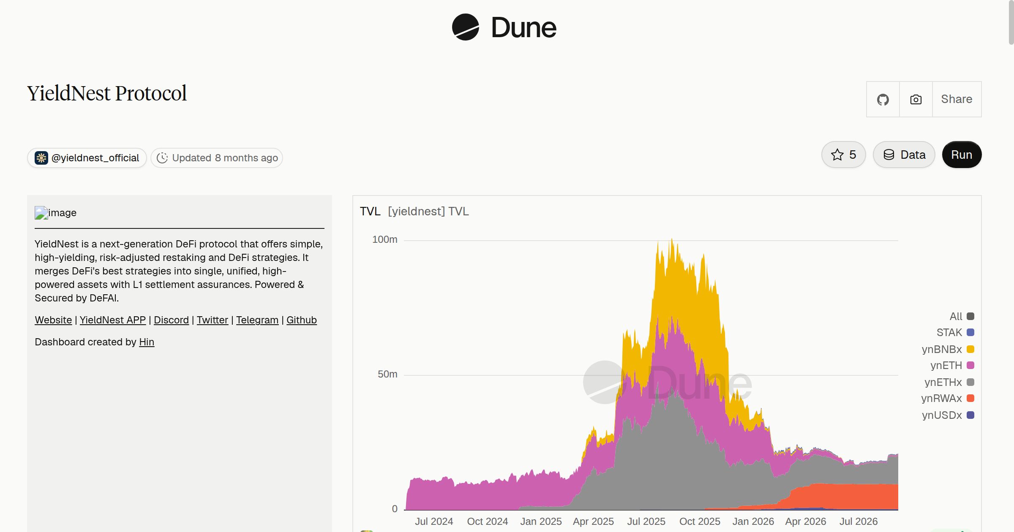This screenshot has height=532, width=1014.
Task: Click the camera screenshot icon
Action: coord(916,99)
